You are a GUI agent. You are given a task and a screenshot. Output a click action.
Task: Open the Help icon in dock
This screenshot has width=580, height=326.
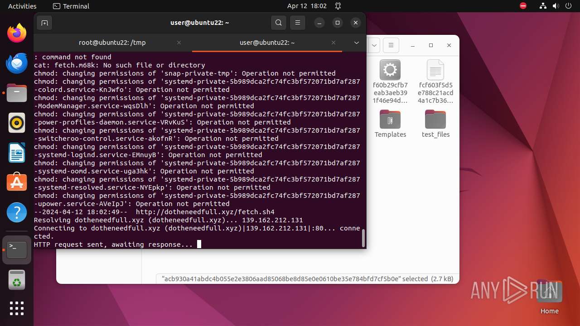pyautogui.click(x=17, y=212)
